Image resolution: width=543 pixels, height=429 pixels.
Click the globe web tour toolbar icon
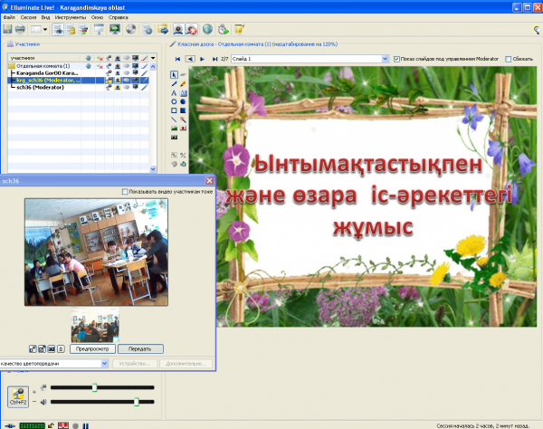pos(208,29)
